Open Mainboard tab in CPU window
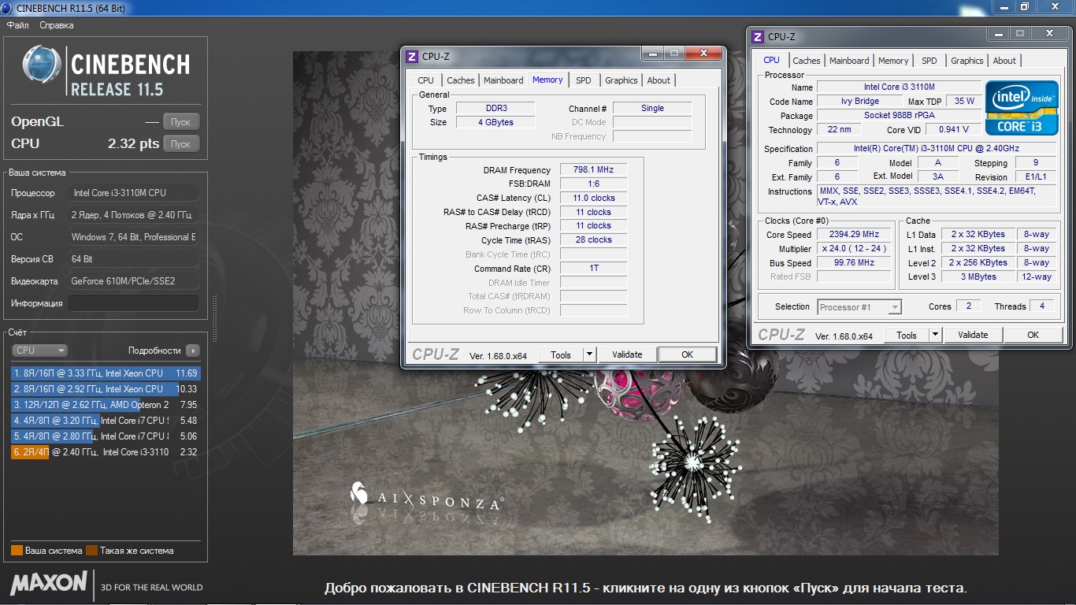 coord(849,61)
